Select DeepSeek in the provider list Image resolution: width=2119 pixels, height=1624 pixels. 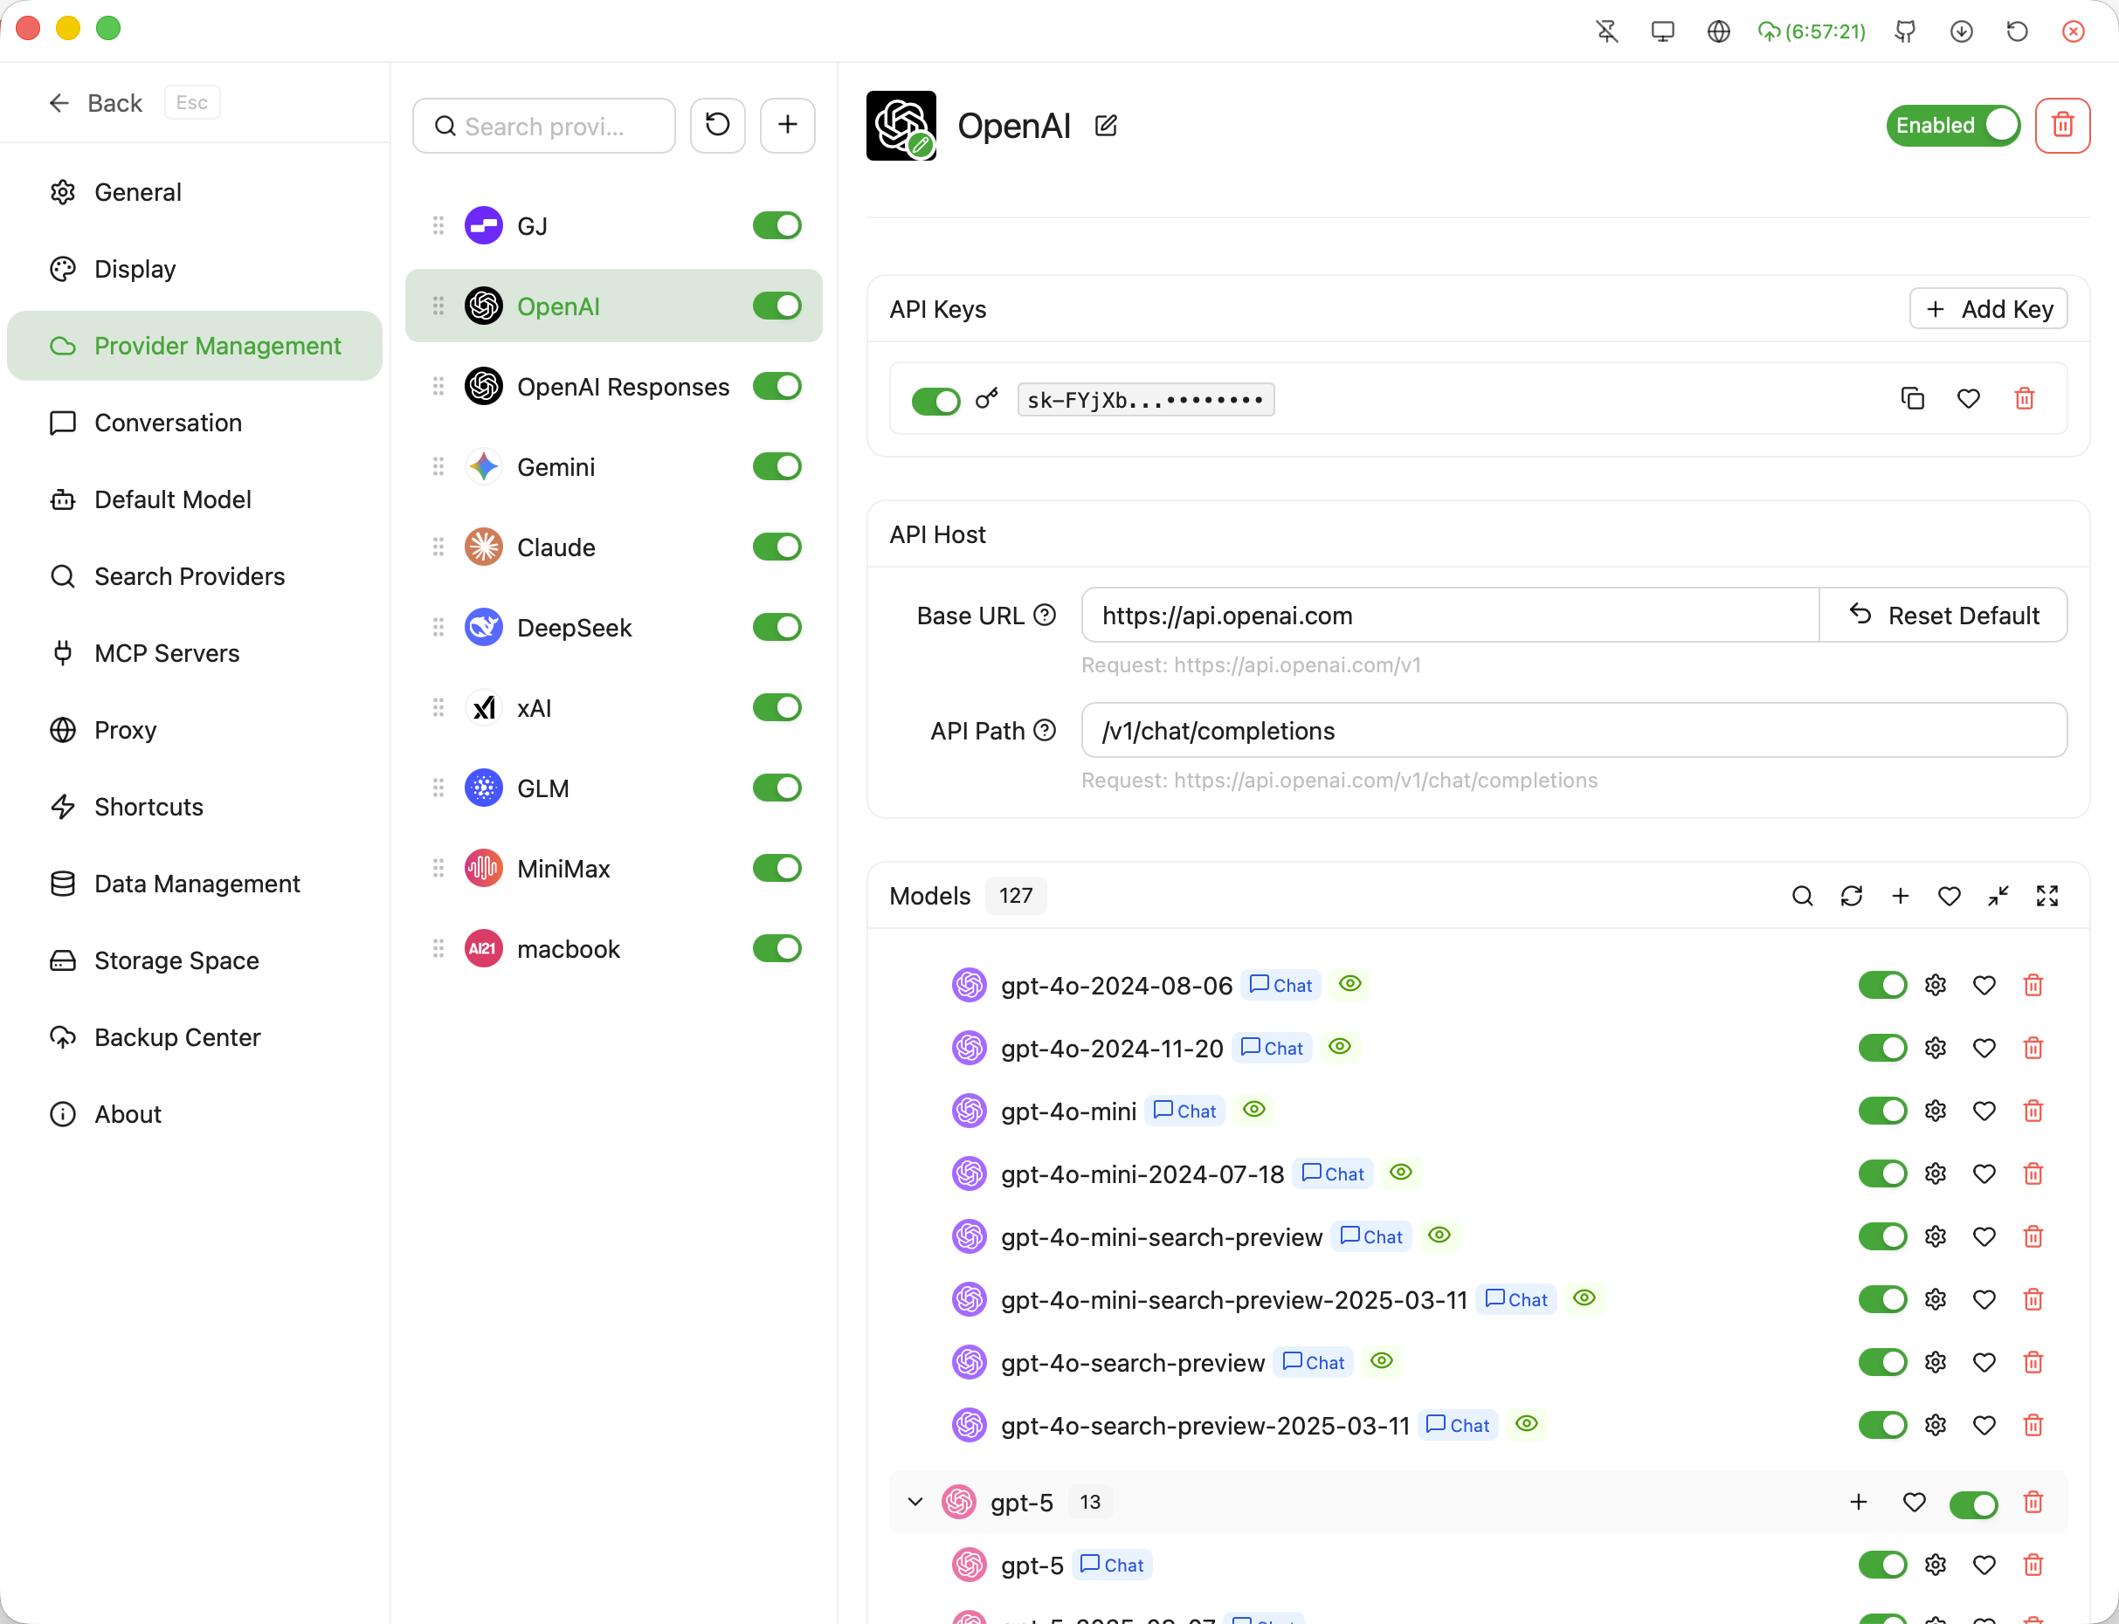tap(574, 628)
